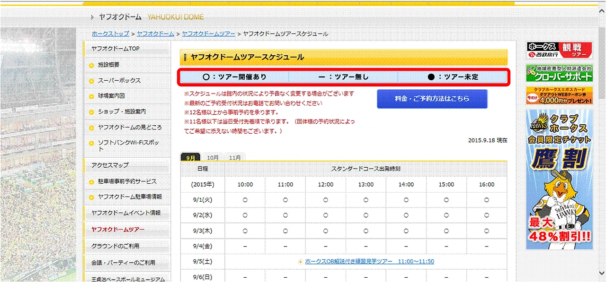This screenshot has width=606, height=282.
Task: Go to ヤフオクドームツアー breadcrumb link
Action: [208, 34]
